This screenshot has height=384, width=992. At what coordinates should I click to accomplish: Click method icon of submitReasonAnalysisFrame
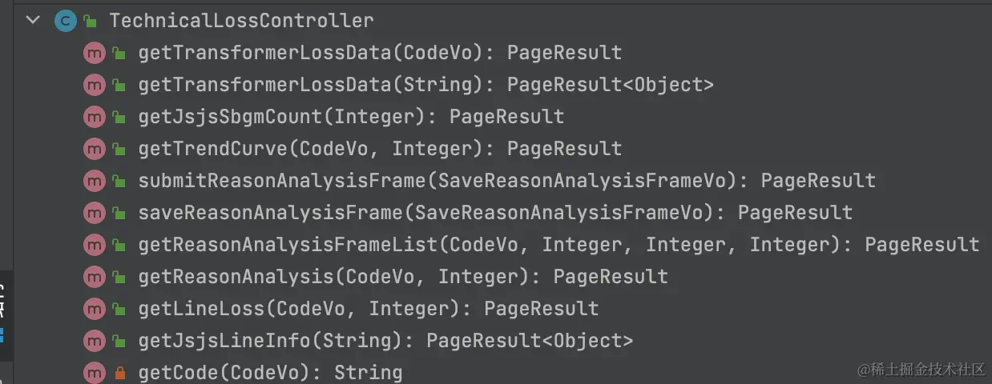95,181
